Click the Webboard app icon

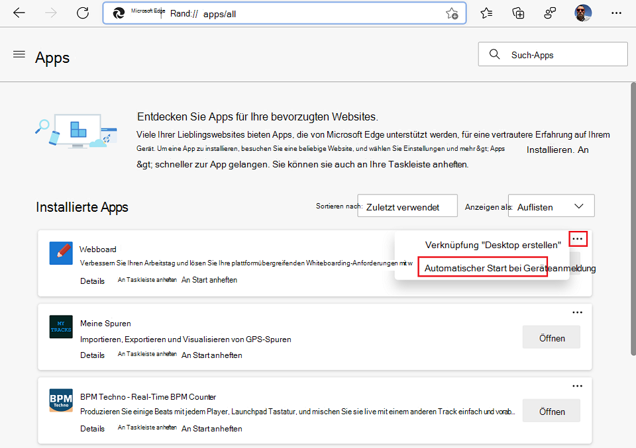tap(61, 253)
